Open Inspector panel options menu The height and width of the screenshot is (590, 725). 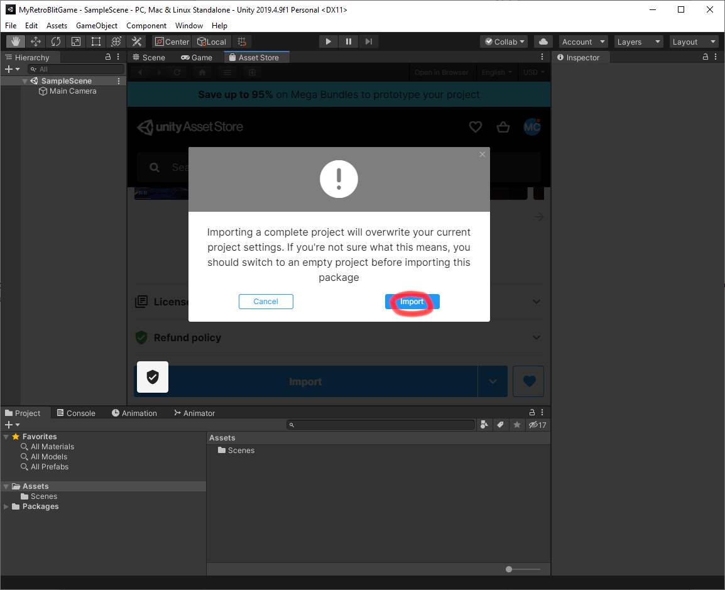(716, 57)
